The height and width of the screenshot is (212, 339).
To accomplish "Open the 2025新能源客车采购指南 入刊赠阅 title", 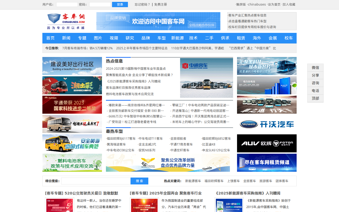I will coord(248,193).
